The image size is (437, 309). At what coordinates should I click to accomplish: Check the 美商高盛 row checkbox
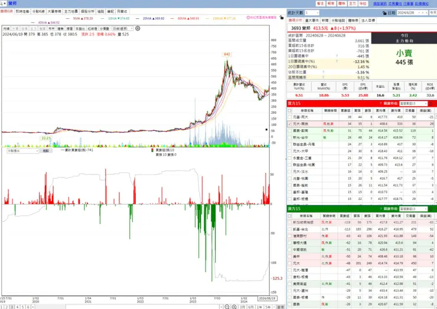point(290,284)
